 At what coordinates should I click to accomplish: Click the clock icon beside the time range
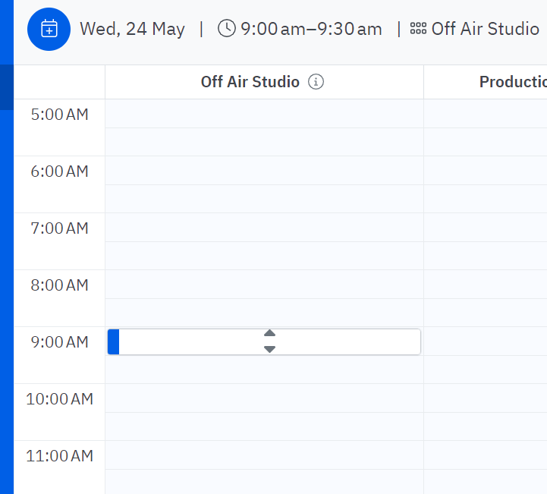point(226,29)
